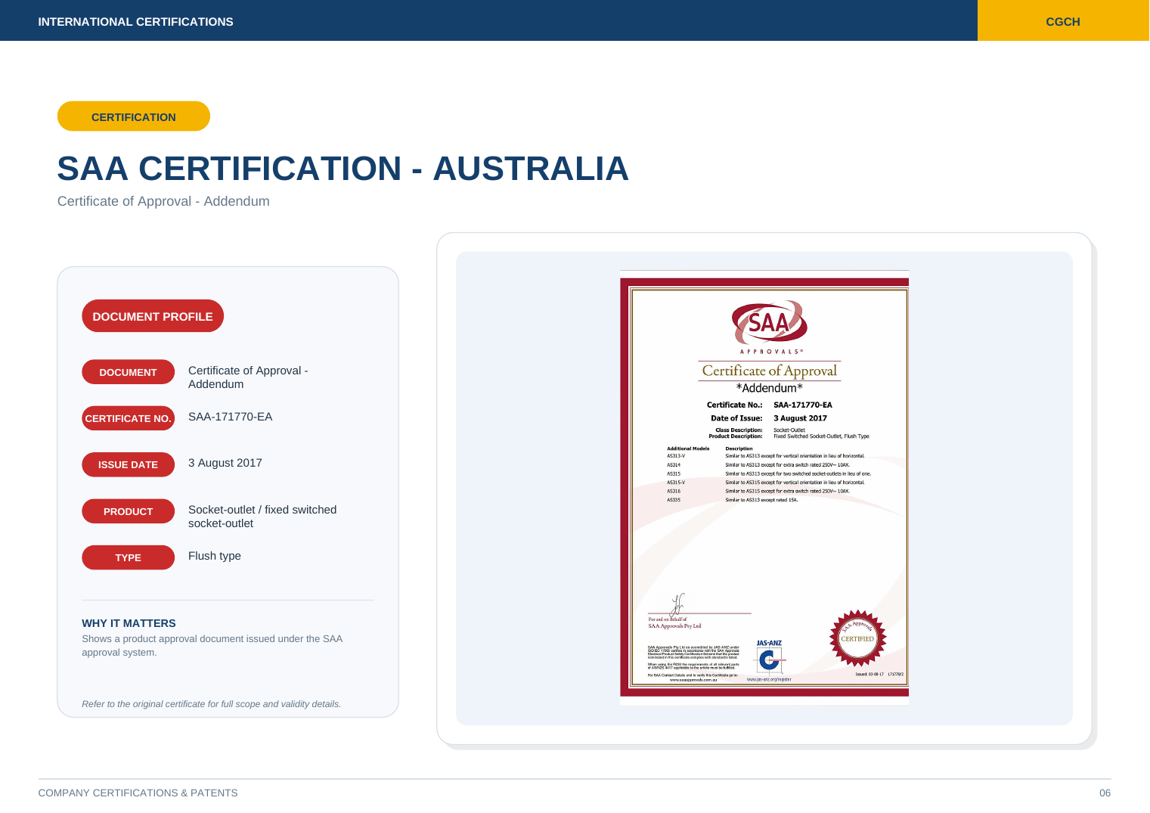Click the Socket-outlet / fixed switched socket-outlet value
The height and width of the screenshot is (813, 1150).
click(x=262, y=517)
